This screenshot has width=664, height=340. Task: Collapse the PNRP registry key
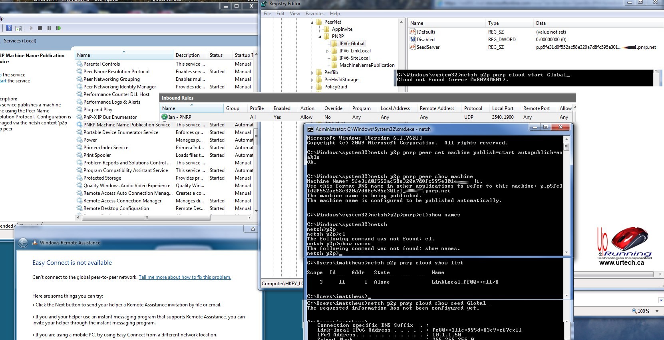click(x=320, y=36)
